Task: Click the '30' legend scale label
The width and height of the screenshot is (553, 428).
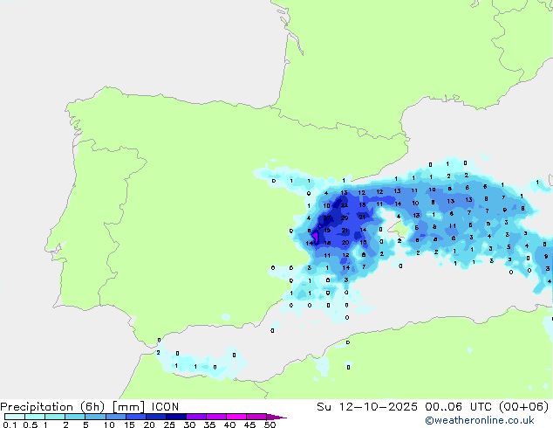Action: click(190, 425)
